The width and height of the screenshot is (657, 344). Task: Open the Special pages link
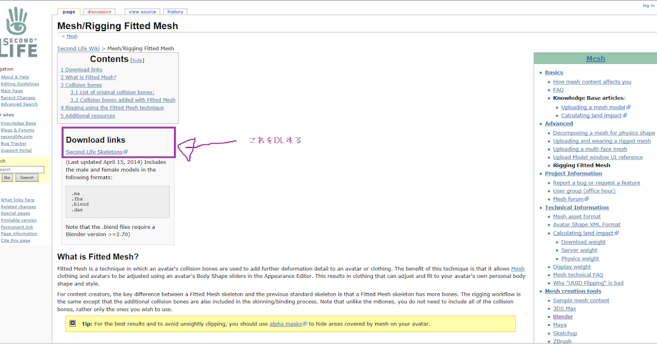(x=15, y=213)
